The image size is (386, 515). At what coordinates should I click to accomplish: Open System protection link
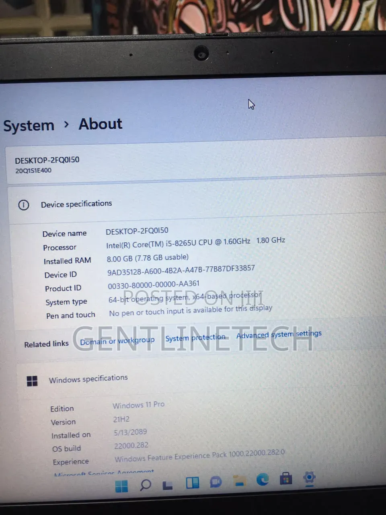tap(195, 338)
